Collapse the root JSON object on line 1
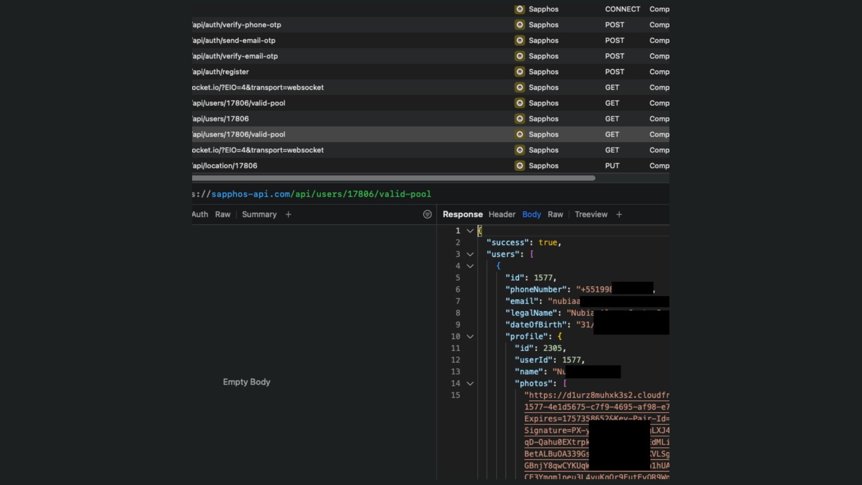Viewport: 862px width, 485px height. (x=470, y=231)
